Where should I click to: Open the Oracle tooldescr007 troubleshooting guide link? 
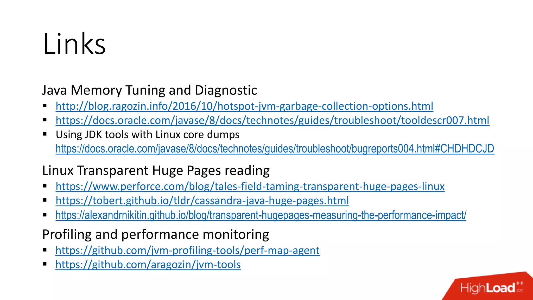272,121
